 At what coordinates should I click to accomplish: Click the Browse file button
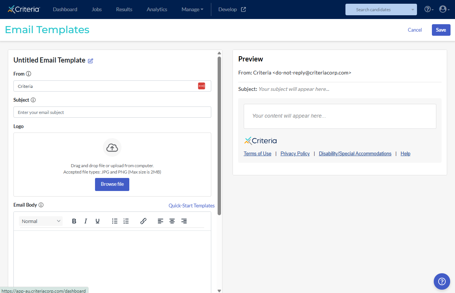tap(112, 184)
